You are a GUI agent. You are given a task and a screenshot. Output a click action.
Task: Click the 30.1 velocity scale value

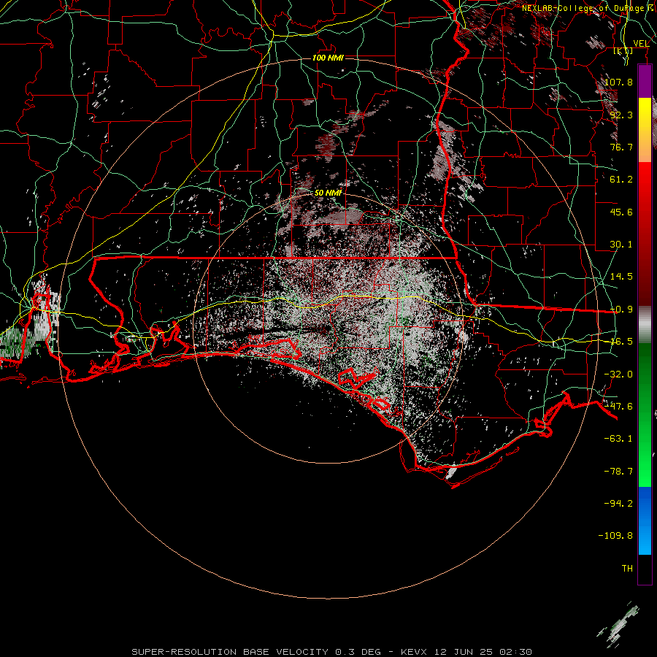[x=621, y=245]
